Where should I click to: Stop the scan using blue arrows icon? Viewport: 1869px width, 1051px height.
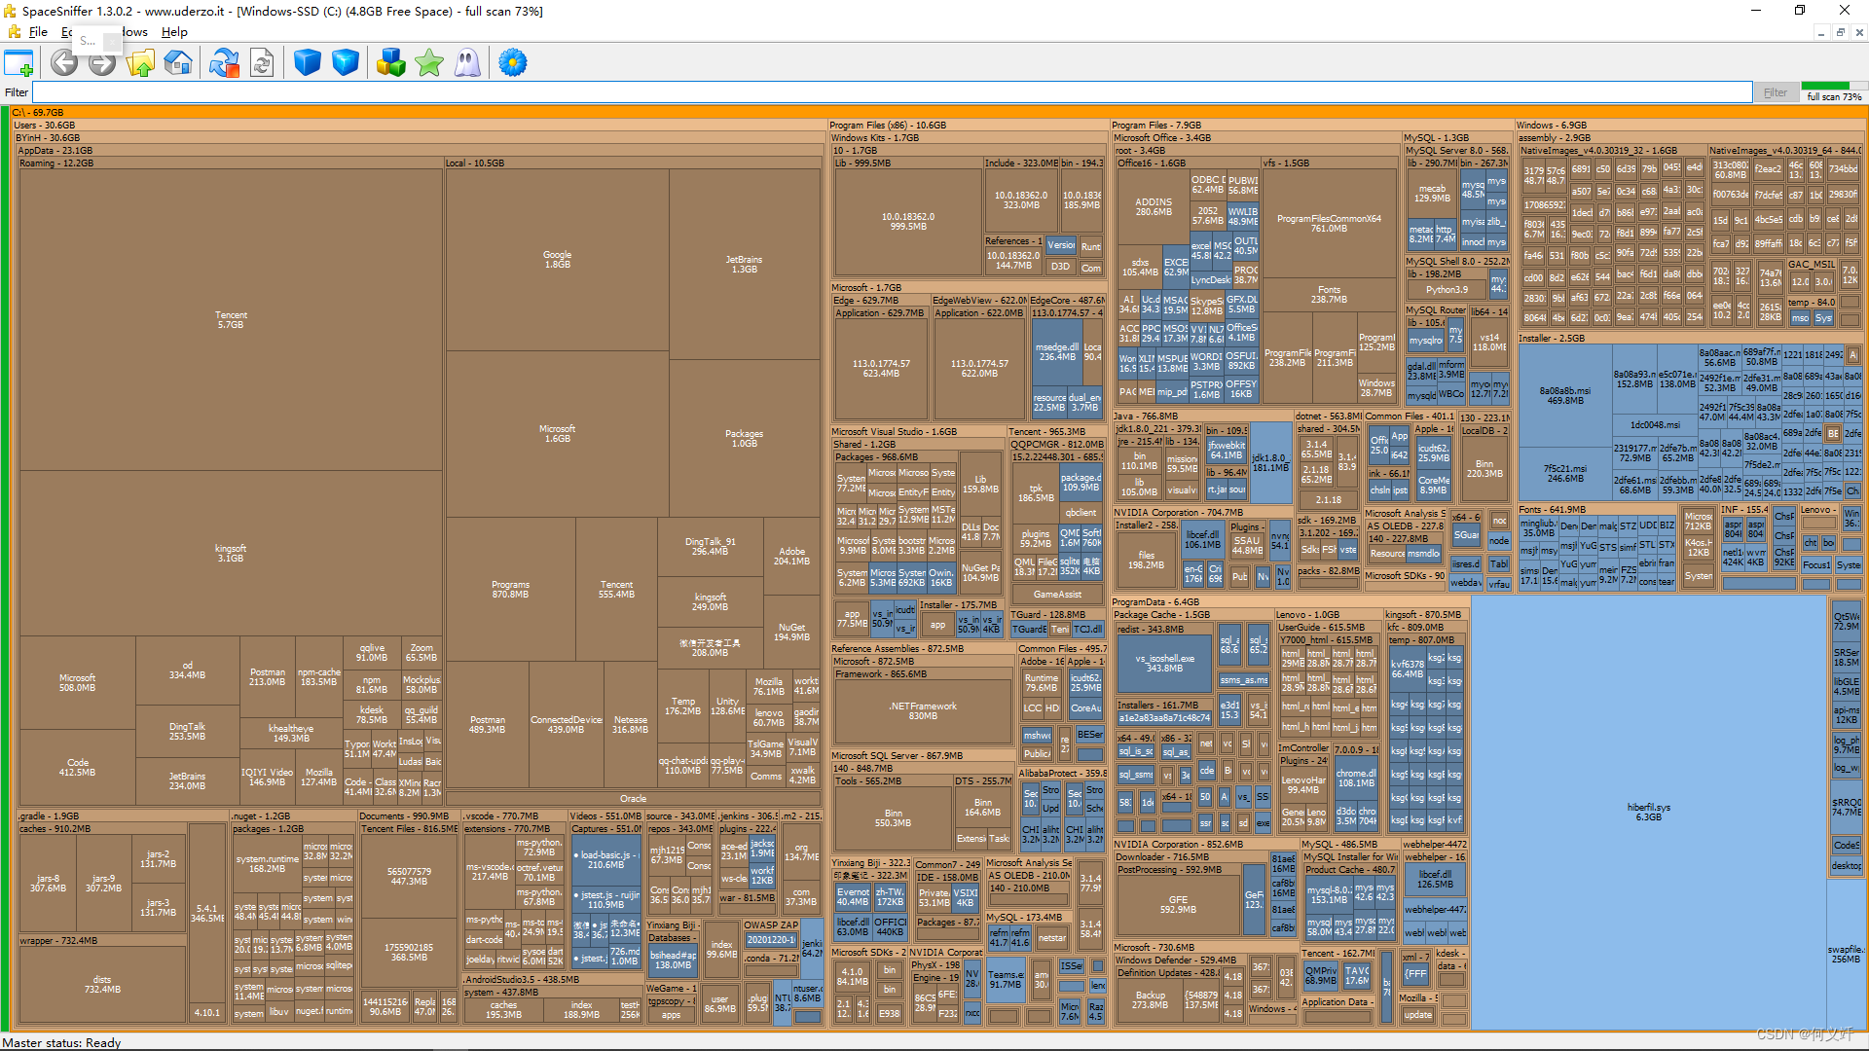tap(224, 63)
